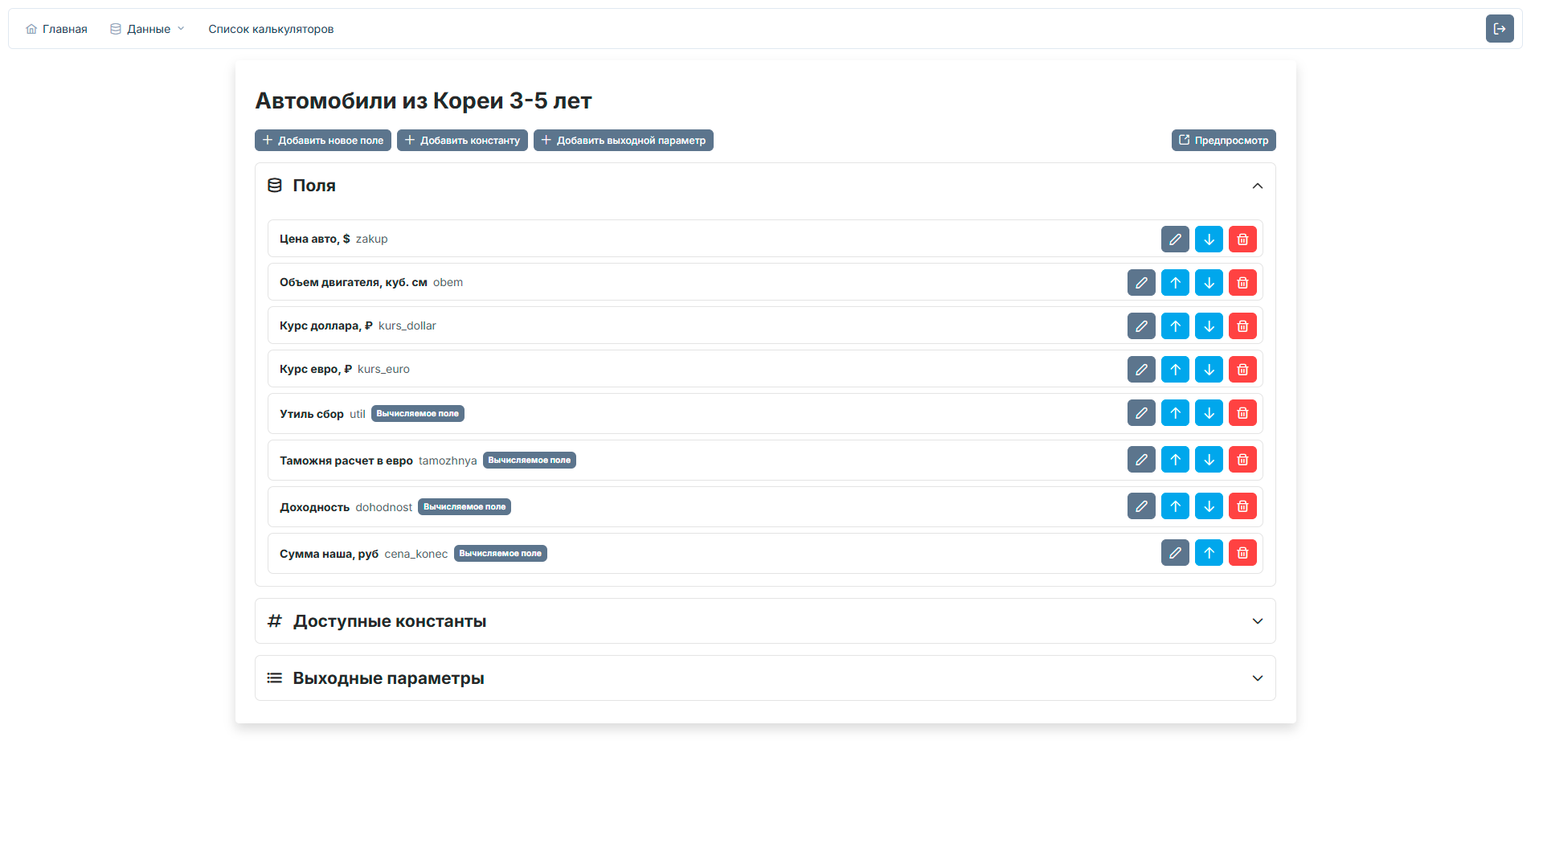This screenshot has height=868, width=1543.
Task: Click the logout icon in top-right
Action: (1500, 29)
